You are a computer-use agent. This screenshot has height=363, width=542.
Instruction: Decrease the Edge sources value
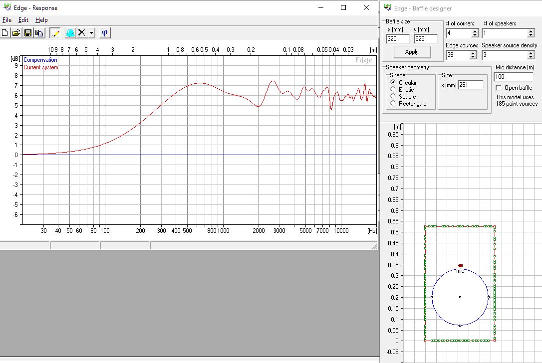[473, 57]
